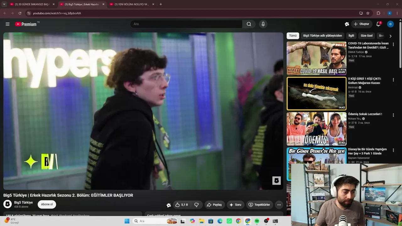Viewport: 402px width, 226px height.
Task: Open the YouTube guide hamburger menu
Action: coord(8,24)
